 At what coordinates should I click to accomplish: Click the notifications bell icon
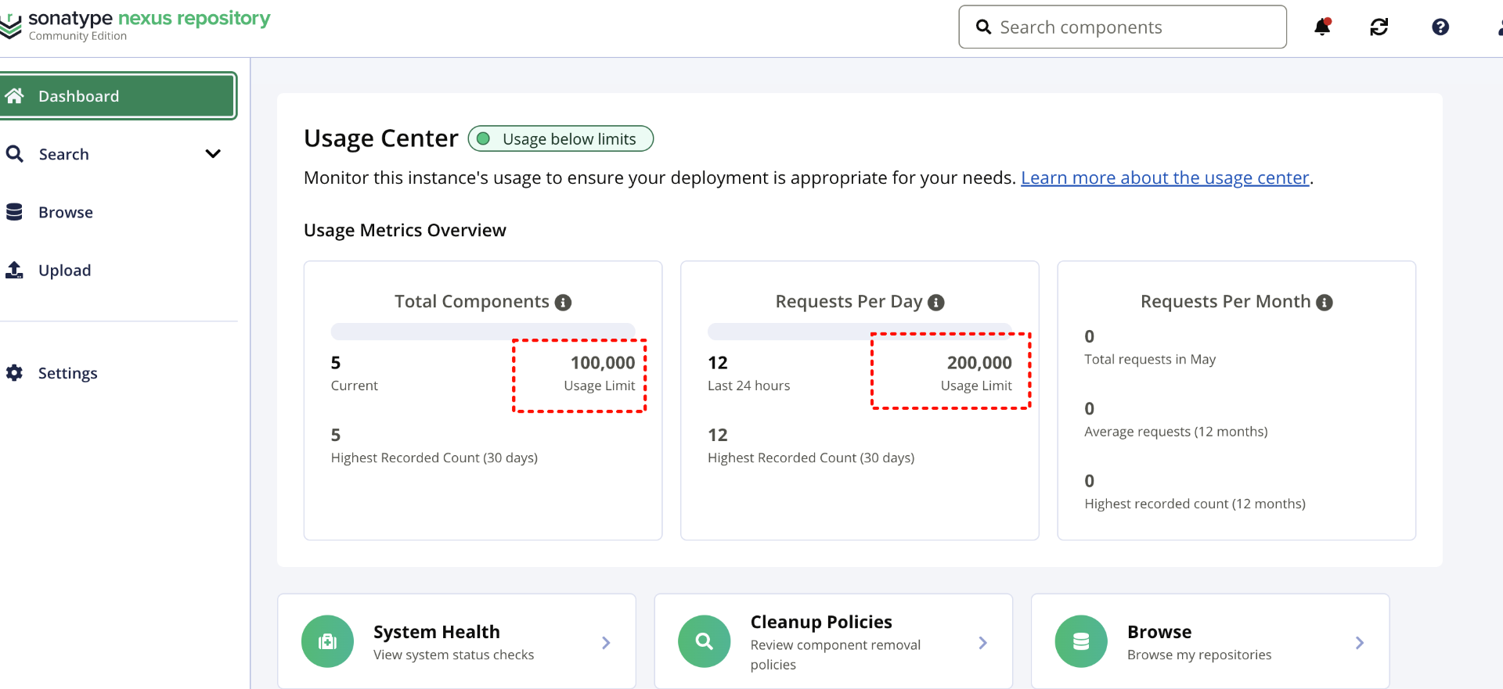point(1322,27)
